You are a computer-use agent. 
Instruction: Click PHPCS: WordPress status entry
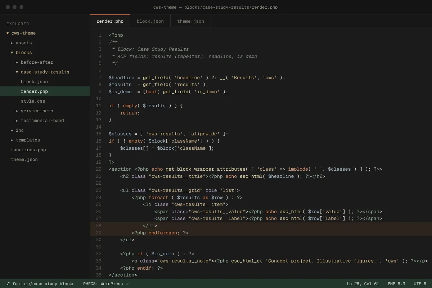103,284
